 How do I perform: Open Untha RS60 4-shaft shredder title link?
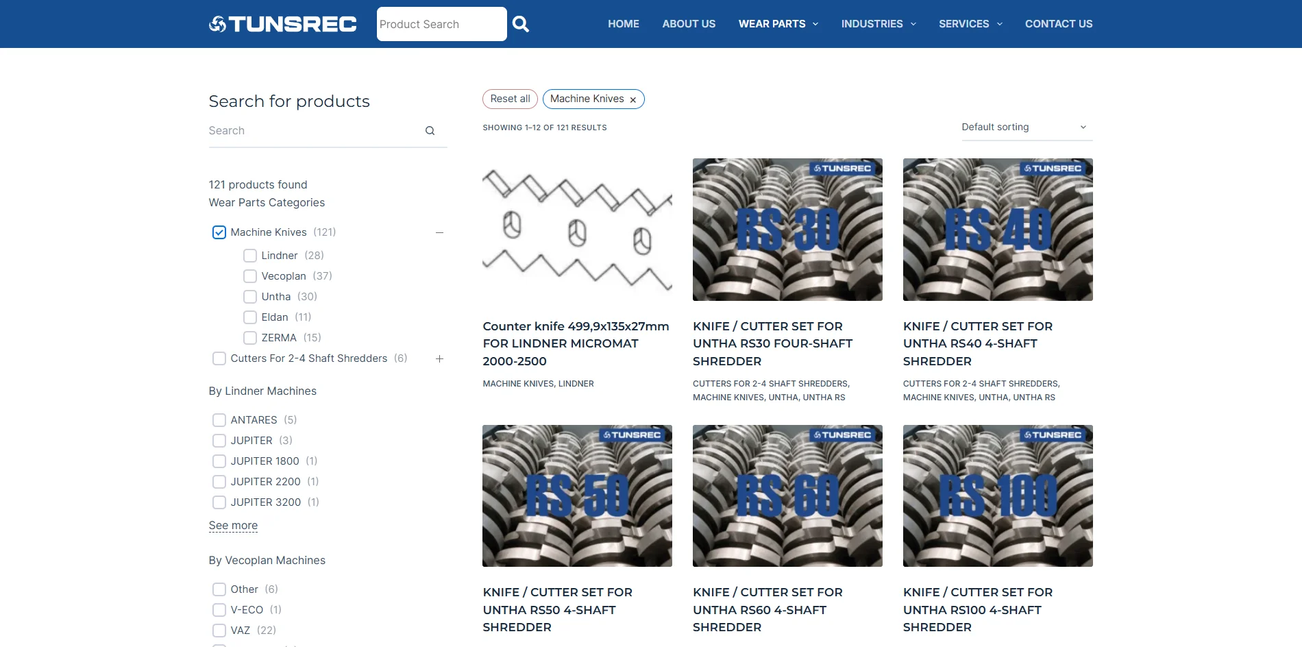pos(767,610)
